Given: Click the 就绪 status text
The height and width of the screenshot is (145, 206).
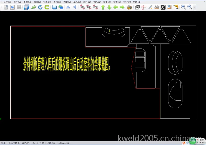Looking at the screenshot, I should coord(3,143).
